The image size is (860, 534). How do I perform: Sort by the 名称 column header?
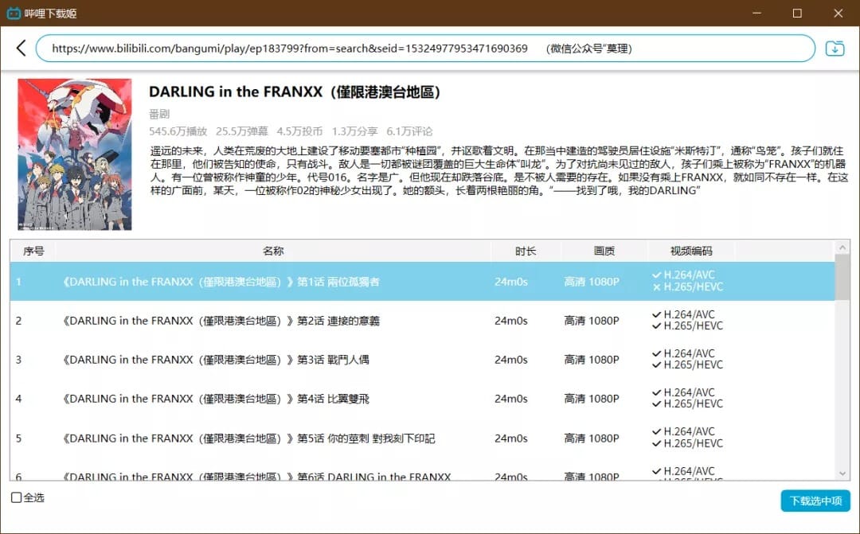pos(273,251)
